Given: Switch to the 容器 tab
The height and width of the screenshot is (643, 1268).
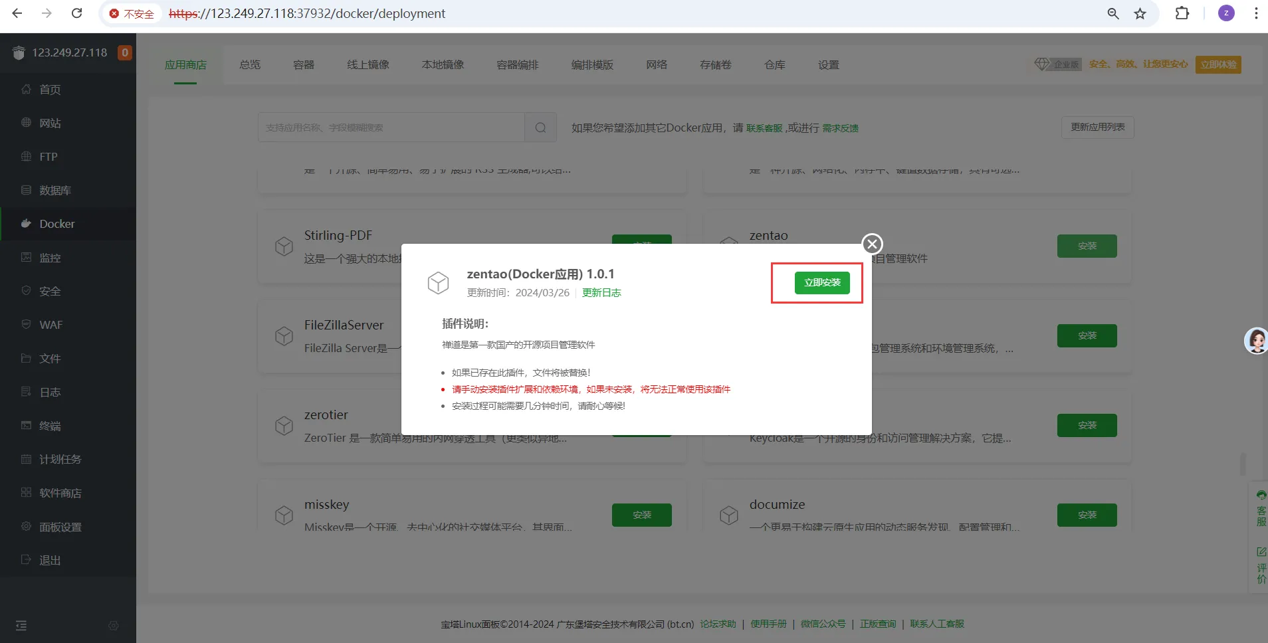Looking at the screenshot, I should [x=304, y=65].
